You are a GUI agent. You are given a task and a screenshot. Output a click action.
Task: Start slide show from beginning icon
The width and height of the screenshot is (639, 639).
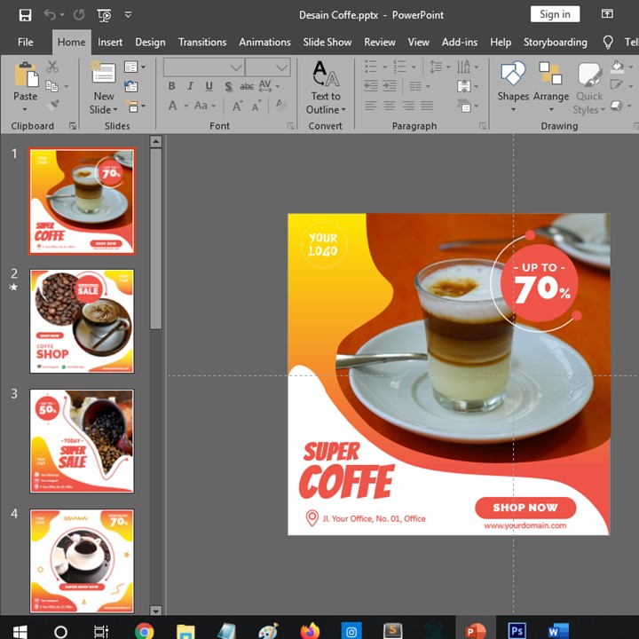click(x=104, y=15)
